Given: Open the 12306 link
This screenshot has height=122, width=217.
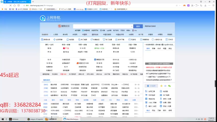Looking at the screenshot, I should pyautogui.click(x=132, y=52).
